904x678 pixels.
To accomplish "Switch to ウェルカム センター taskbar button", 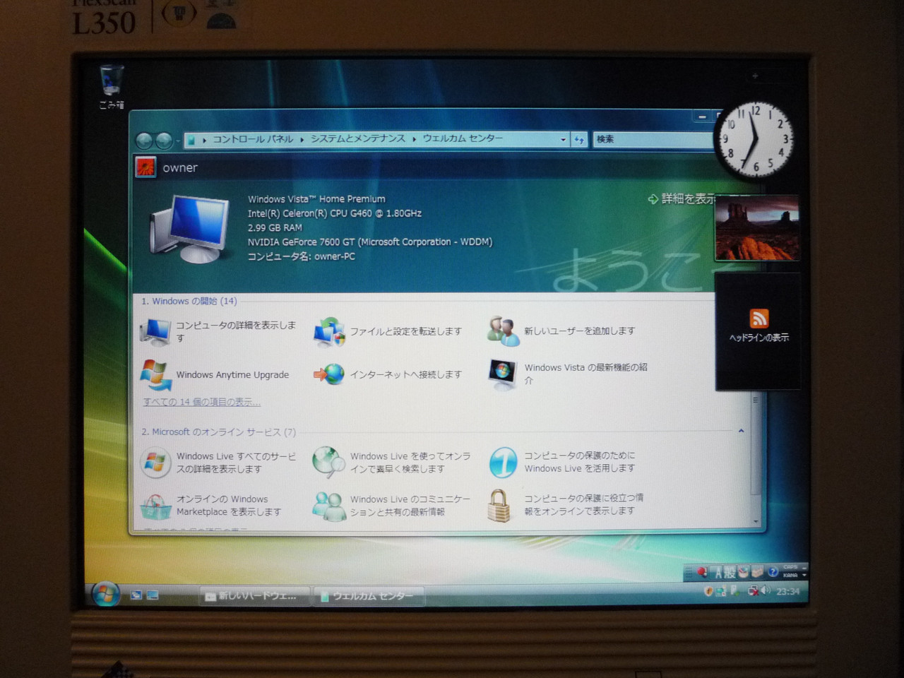I will pos(369,596).
